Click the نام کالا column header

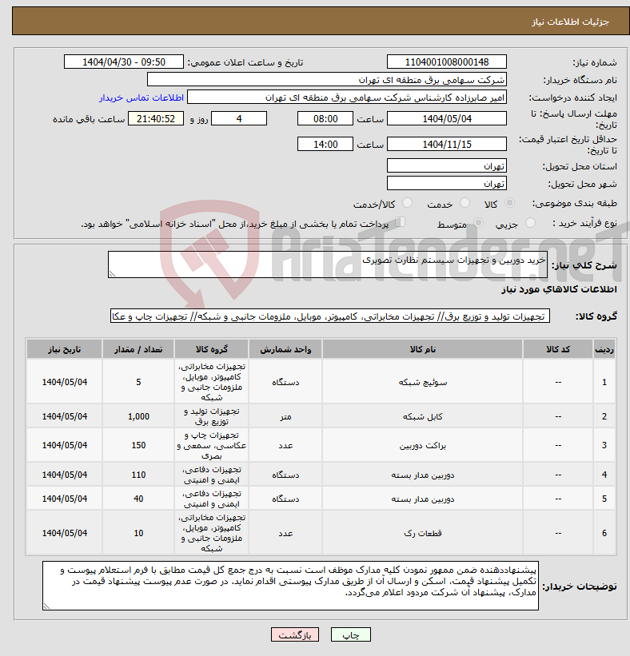pyautogui.click(x=422, y=349)
